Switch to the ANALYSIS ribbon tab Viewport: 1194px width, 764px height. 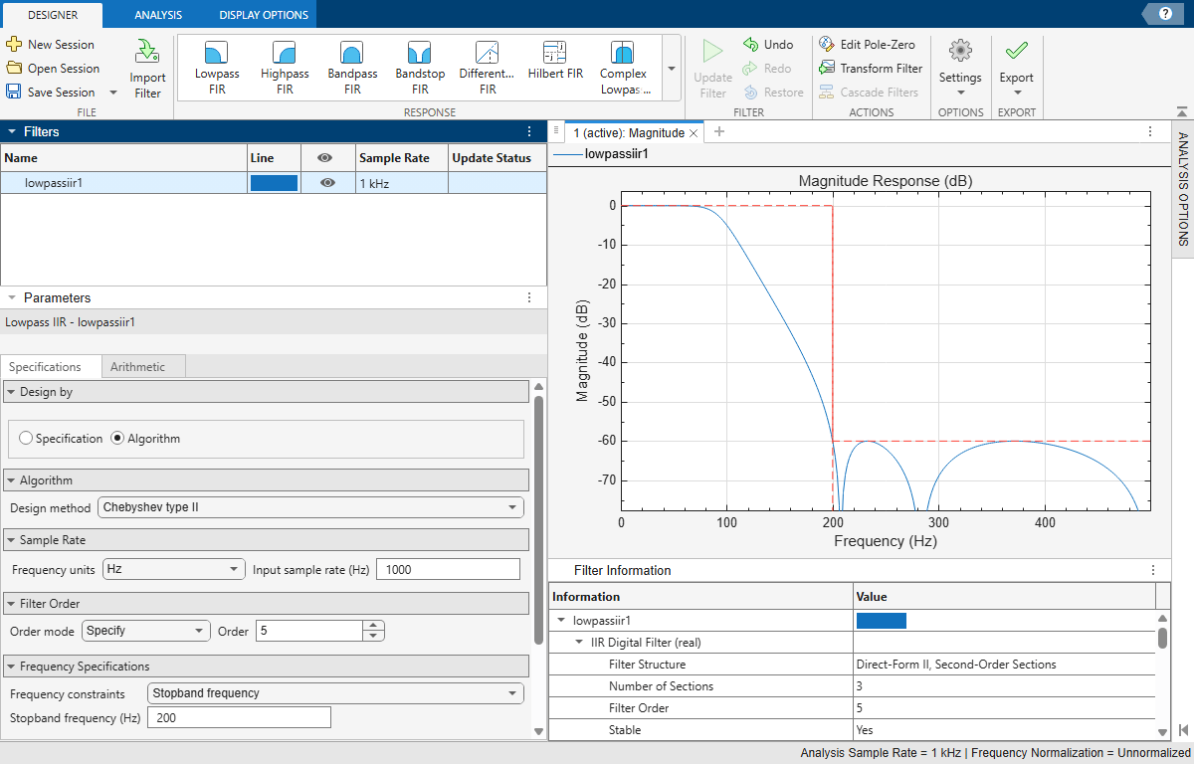(x=158, y=15)
